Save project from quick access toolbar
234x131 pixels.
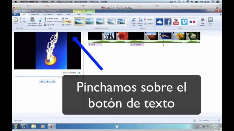[18, 11]
